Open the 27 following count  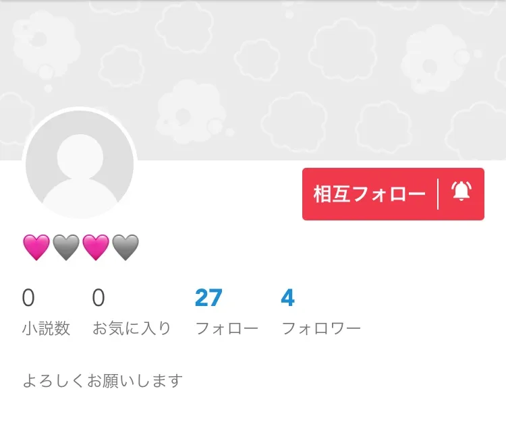208,298
